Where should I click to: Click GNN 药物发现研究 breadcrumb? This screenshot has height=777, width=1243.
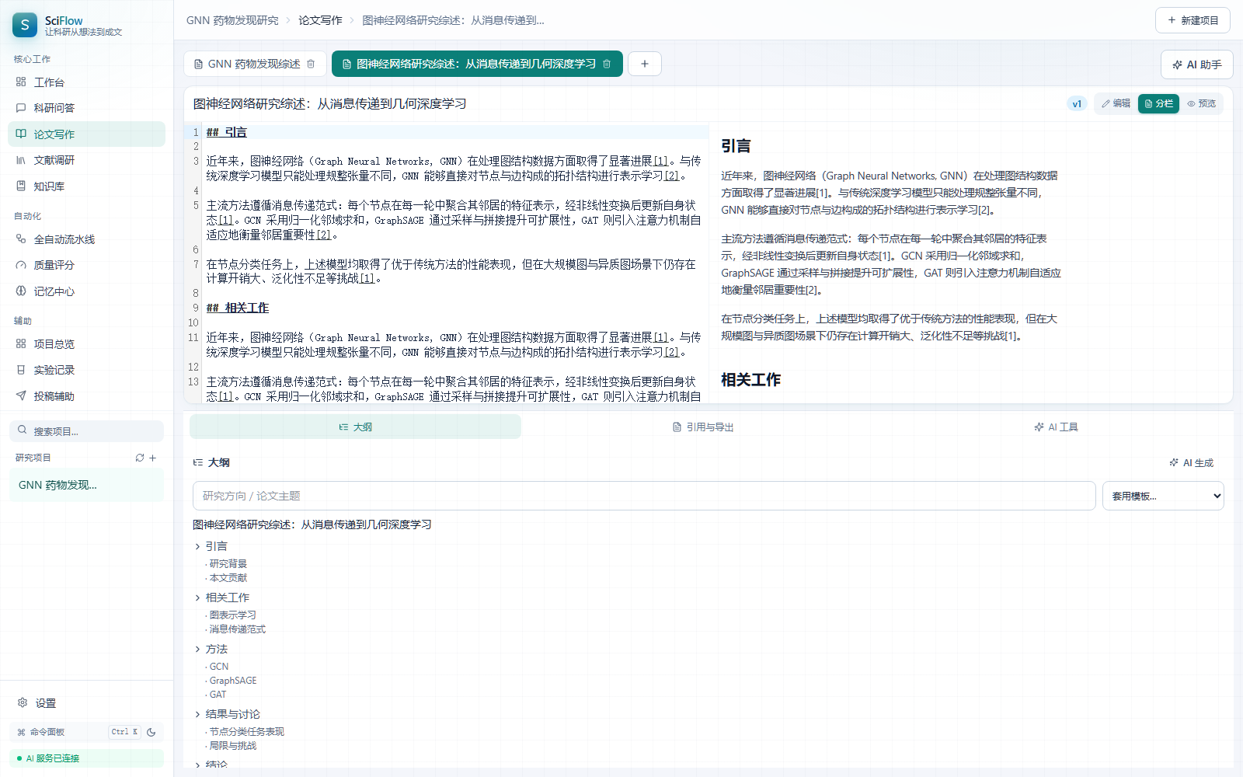click(x=232, y=20)
